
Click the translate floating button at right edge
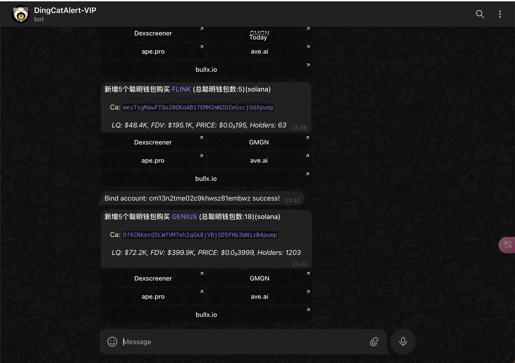(x=507, y=245)
